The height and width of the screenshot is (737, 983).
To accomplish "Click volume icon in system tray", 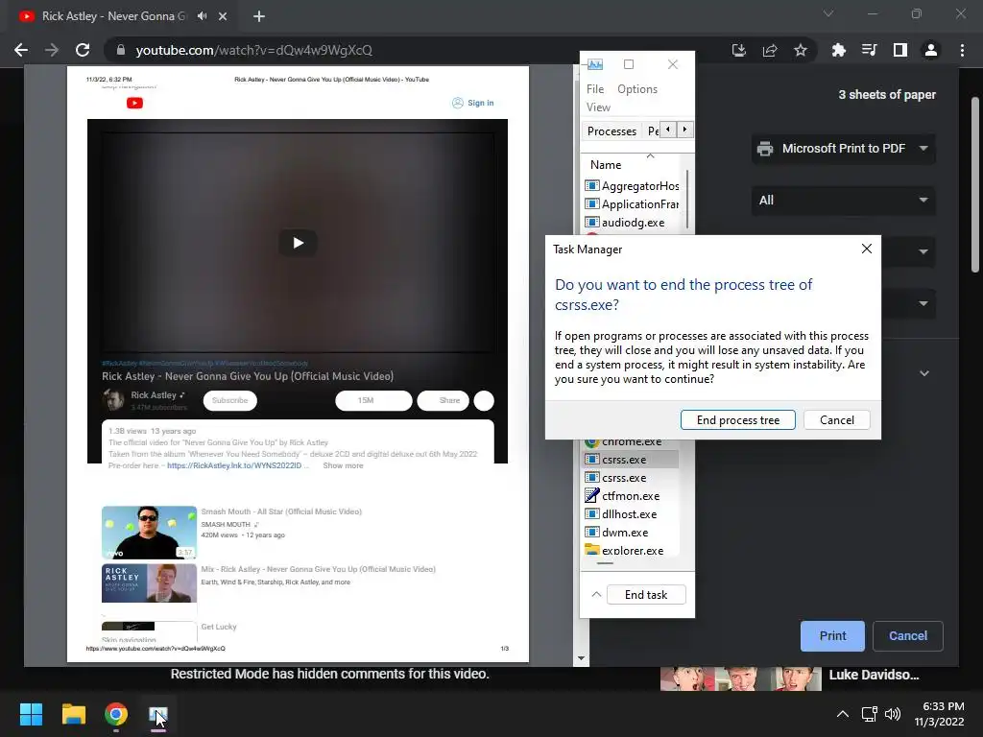I will 892,714.
